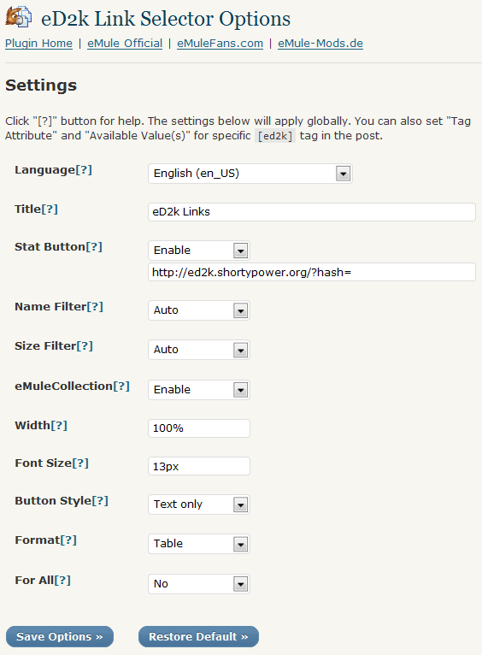This screenshot has width=482, height=655.
Task: Show help for Button Style [?]
Action: point(100,500)
